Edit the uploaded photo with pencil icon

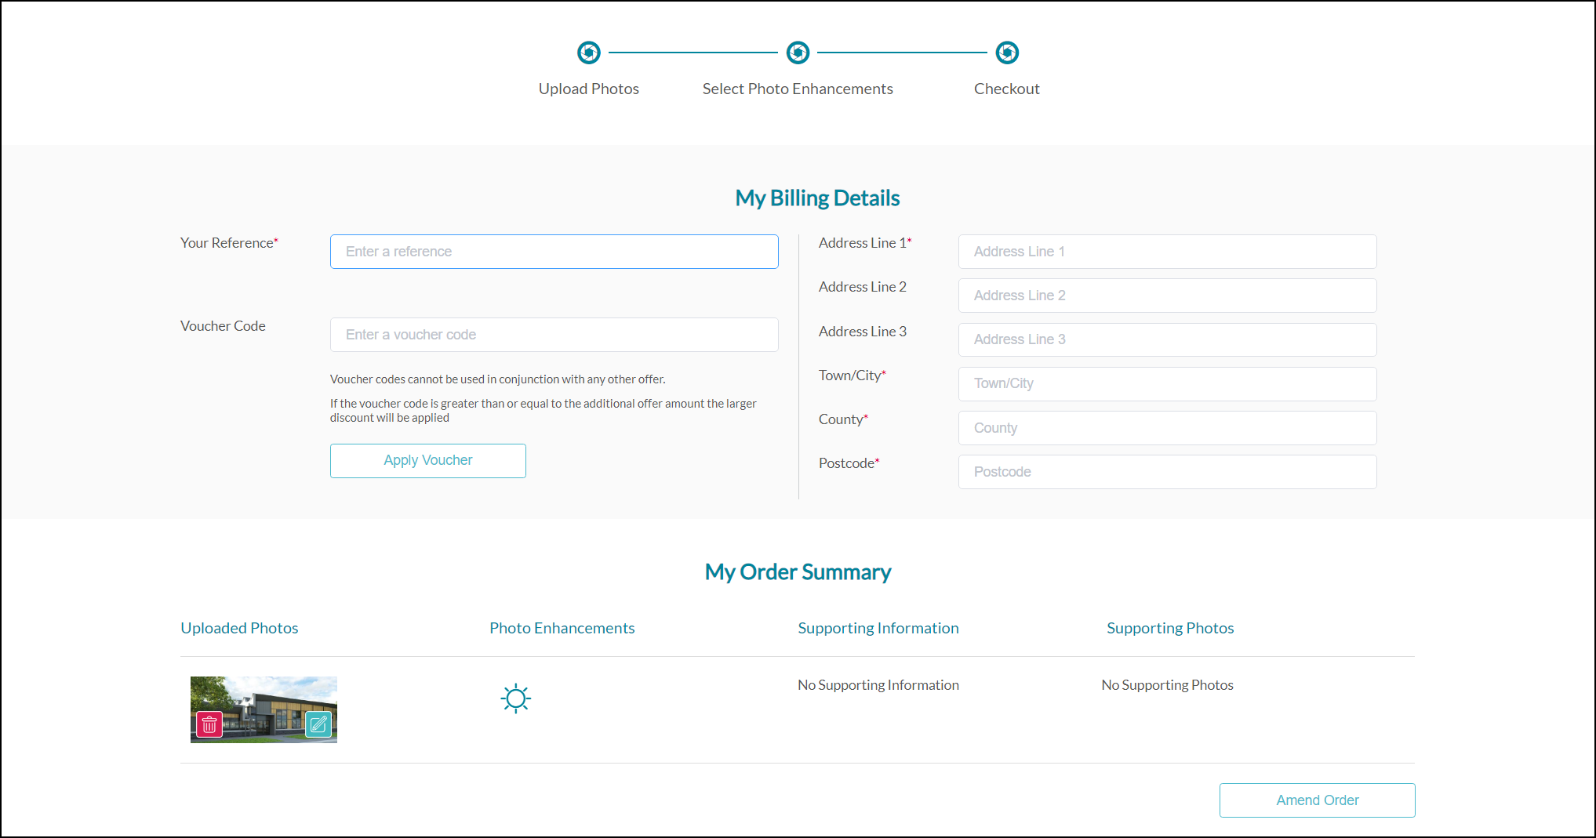click(x=318, y=724)
